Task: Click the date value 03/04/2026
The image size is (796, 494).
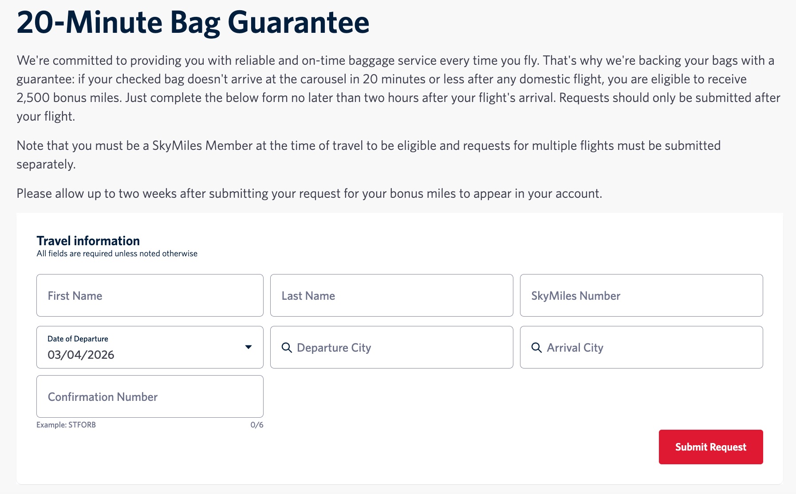Action: click(81, 354)
